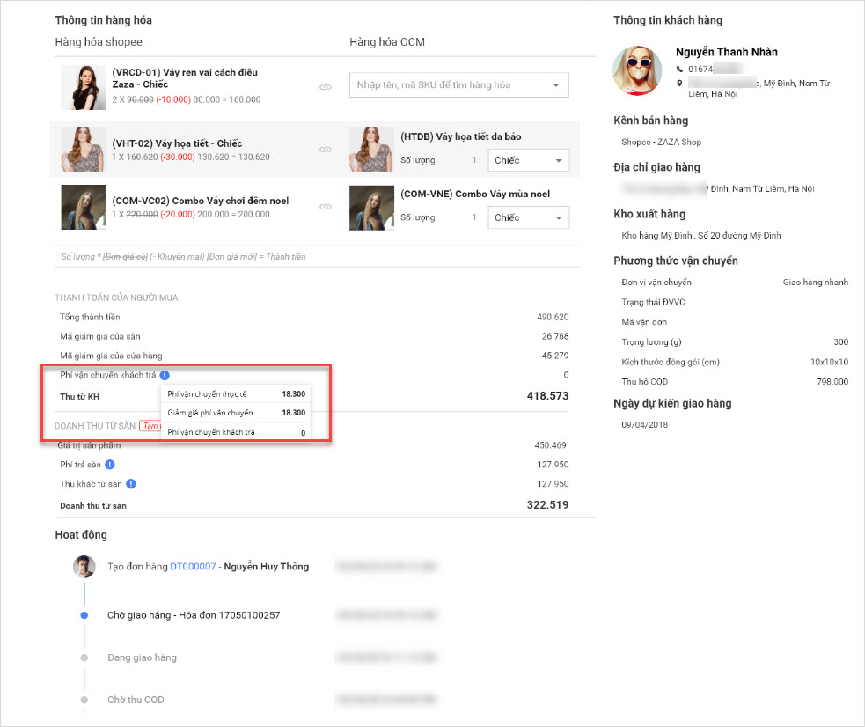The image size is (865, 727).
Task: Click info icon beside Thu khác từ sàn
Action: tap(131, 484)
